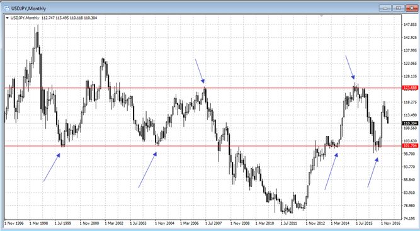Screen dimensions: 420x231
Task: Select the blue arrow pointing at the 2014 consolidation
Action: click(x=331, y=171)
